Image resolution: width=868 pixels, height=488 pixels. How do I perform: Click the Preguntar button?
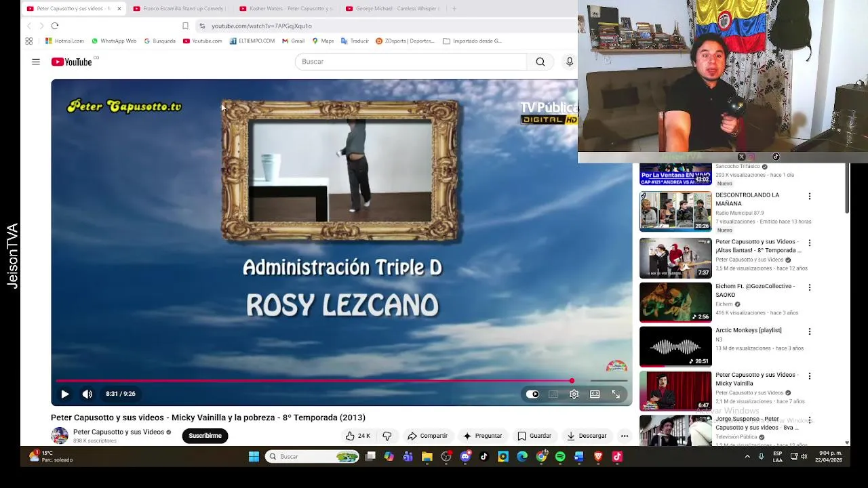482,436
